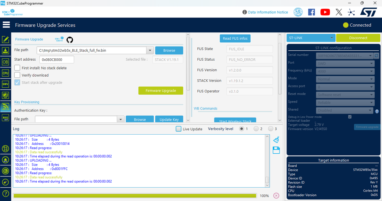The image size is (382, 201).
Task: Enable Verify download checkbox
Action: [x=17, y=75]
